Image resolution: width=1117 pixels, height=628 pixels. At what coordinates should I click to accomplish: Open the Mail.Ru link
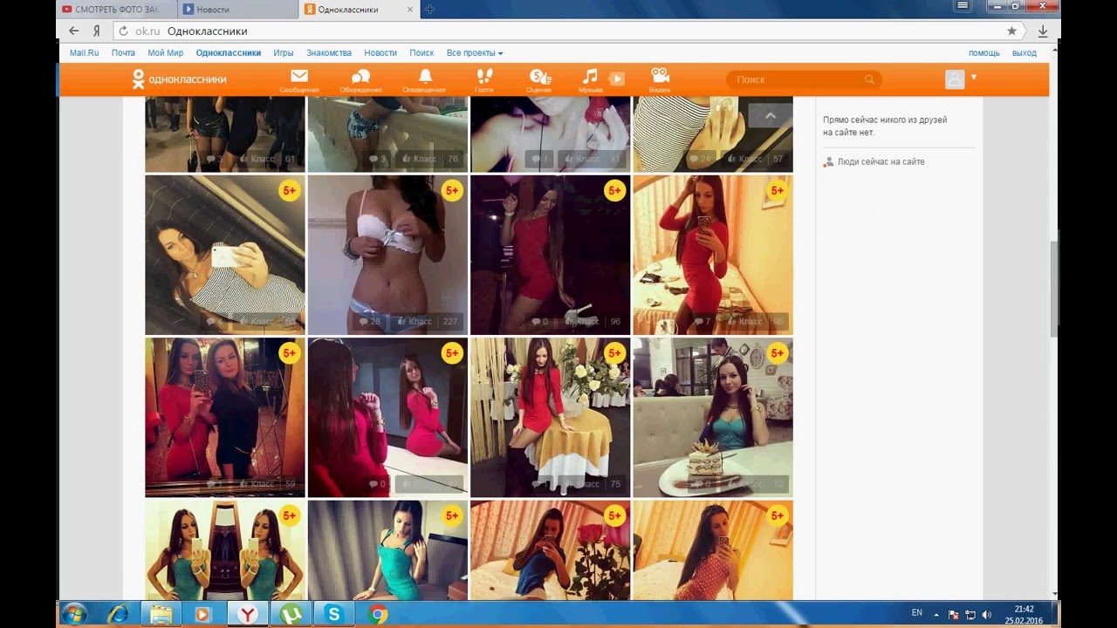(x=85, y=53)
